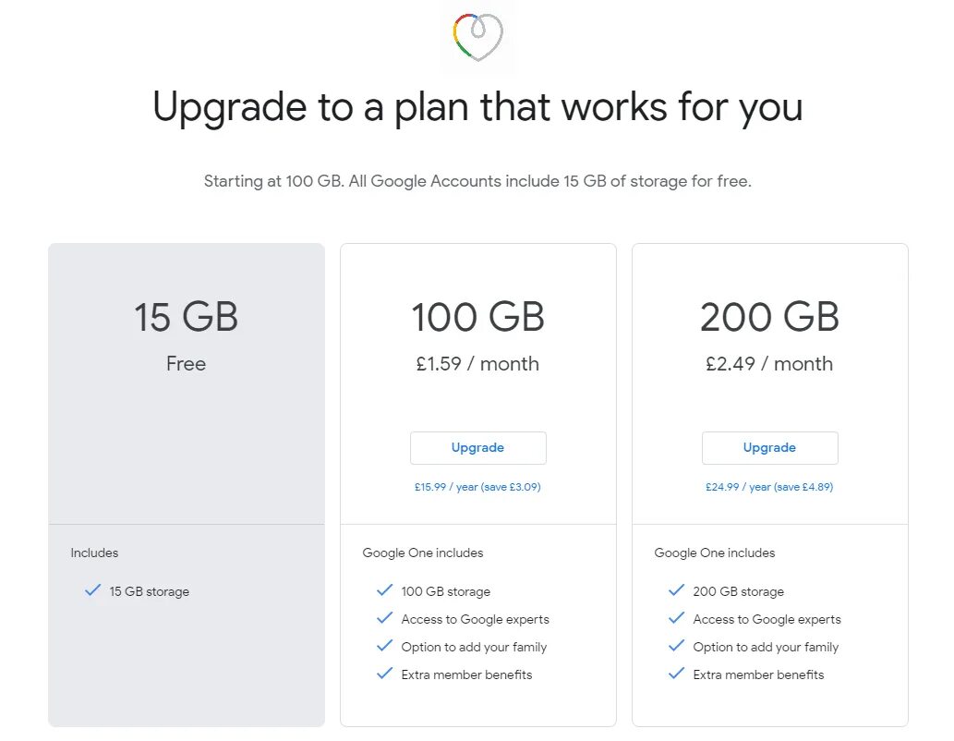The image size is (954, 741).
Task: Click the Upgrade to a plan headline
Action: pyautogui.click(x=477, y=107)
